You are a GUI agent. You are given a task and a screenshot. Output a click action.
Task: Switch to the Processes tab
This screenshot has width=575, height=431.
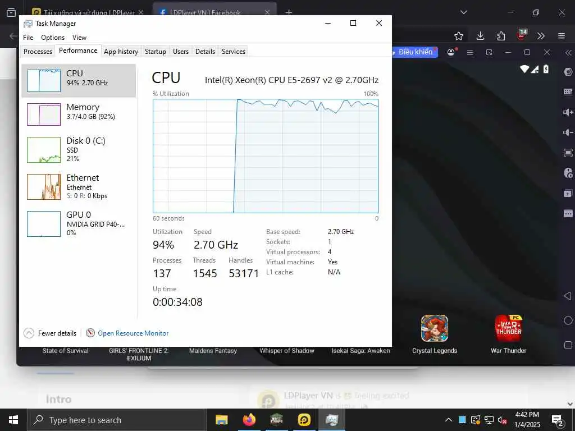pyautogui.click(x=38, y=51)
